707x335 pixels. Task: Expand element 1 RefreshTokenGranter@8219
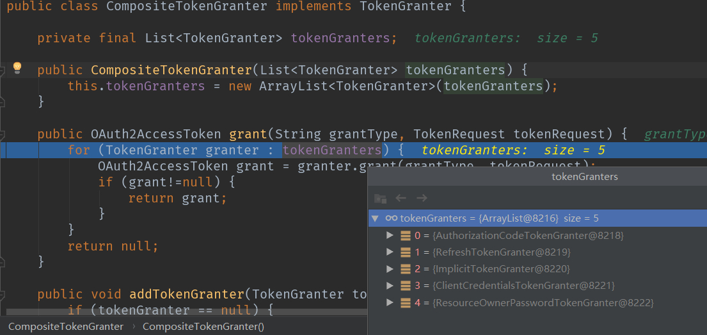click(x=390, y=252)
